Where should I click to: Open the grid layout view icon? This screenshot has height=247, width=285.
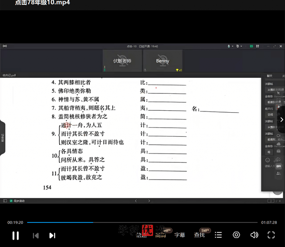point(257,46)
